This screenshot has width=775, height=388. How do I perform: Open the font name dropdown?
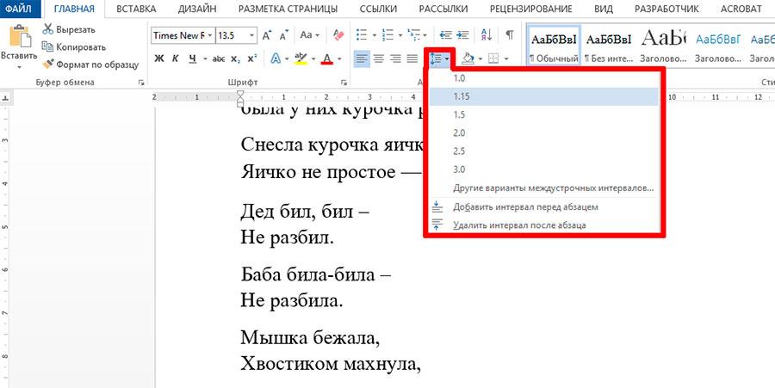click(x=211, y=36)
